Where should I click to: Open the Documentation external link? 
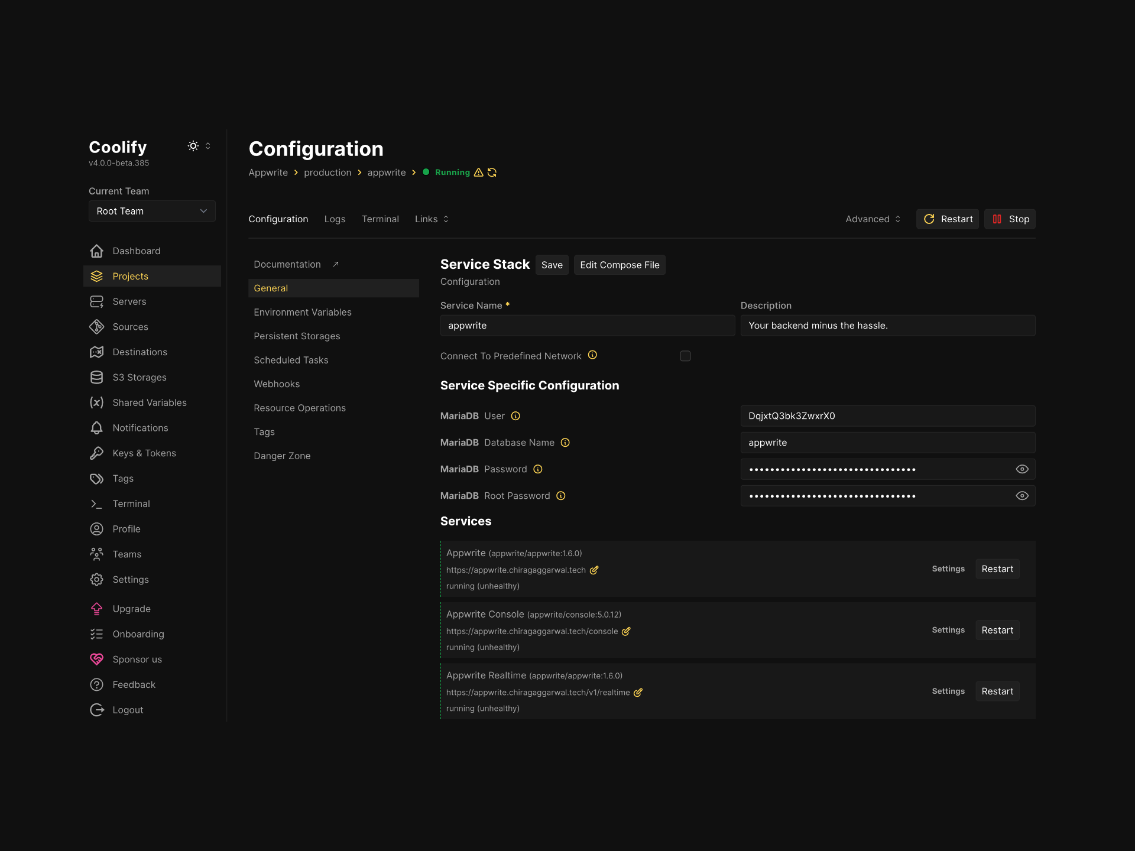coord(296,264)
